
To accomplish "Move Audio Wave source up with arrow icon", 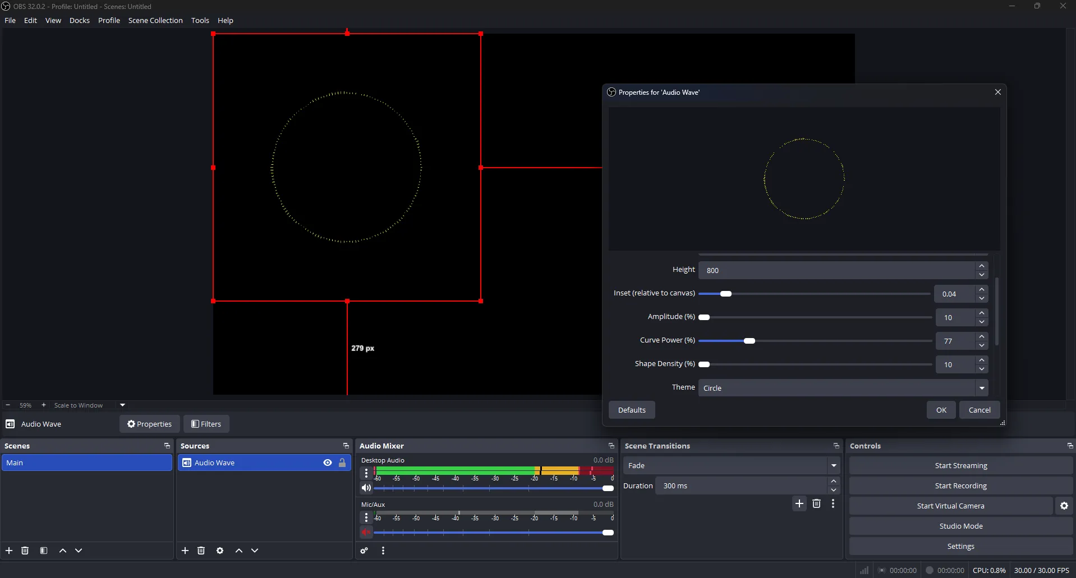I will pyautogui.click(x=240, y=551).
